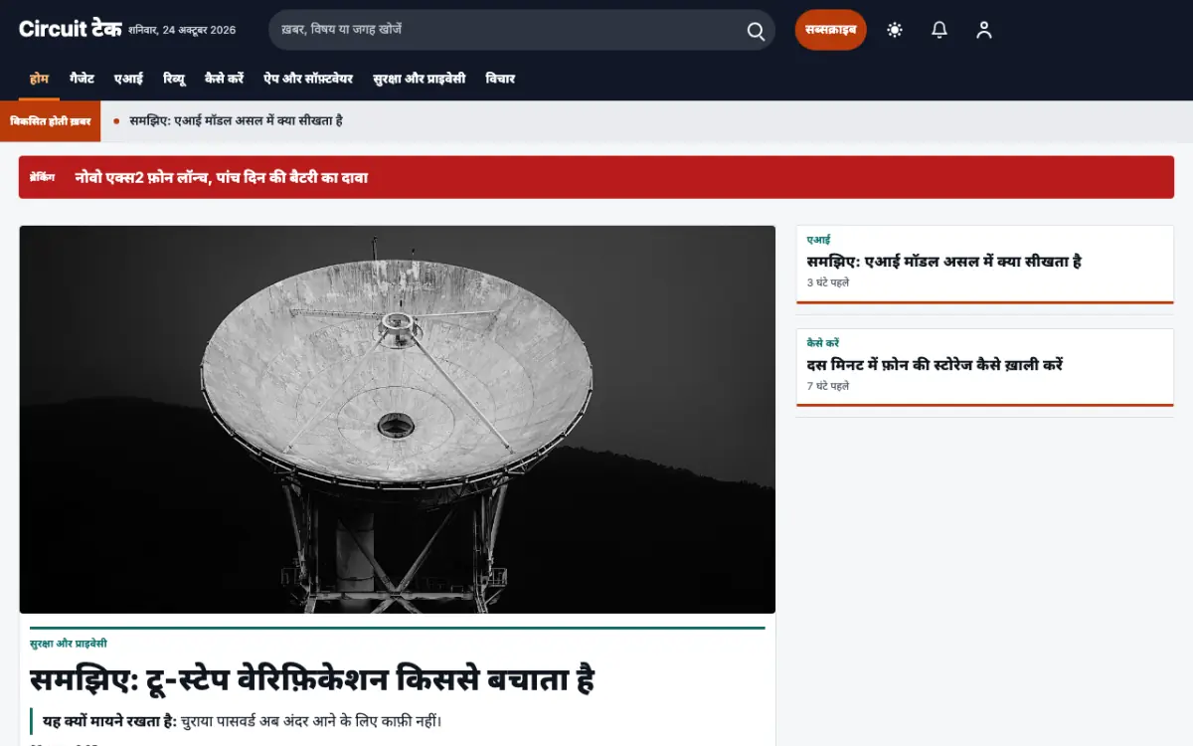Image resolution: width=1193 pixels, height=746 pixels.
Task: Click the एआई category tag in the sidebar card
Action: pos(818,240)
